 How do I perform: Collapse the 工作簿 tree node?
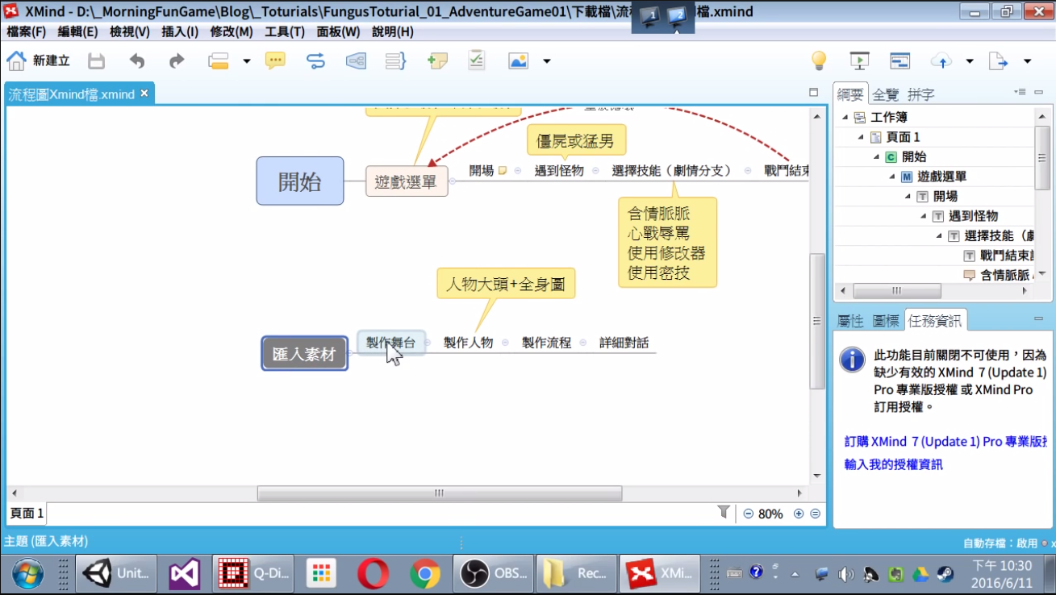click(x=845, y=118)
